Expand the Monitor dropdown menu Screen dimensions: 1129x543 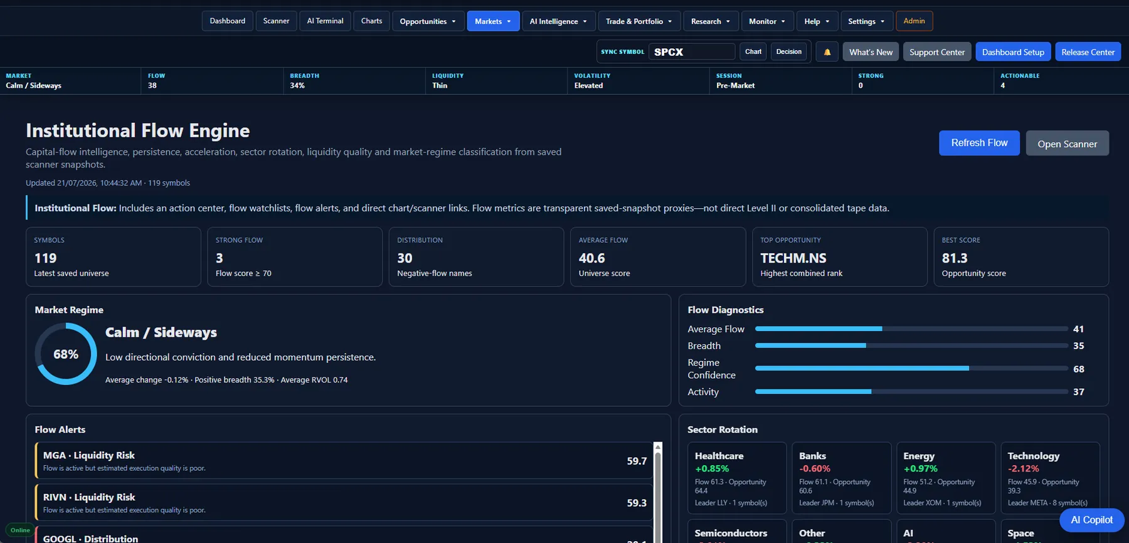767,21
